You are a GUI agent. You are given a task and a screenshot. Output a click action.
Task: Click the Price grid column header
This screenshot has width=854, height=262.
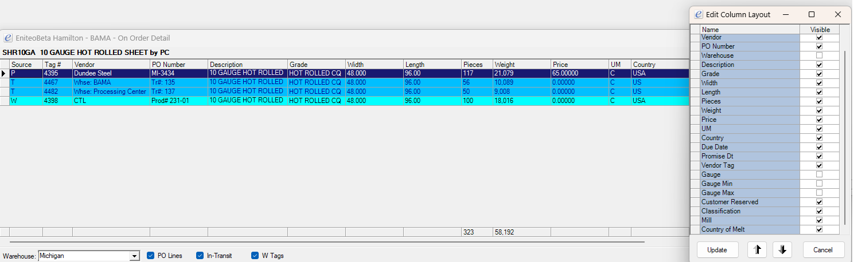point(580,65)
